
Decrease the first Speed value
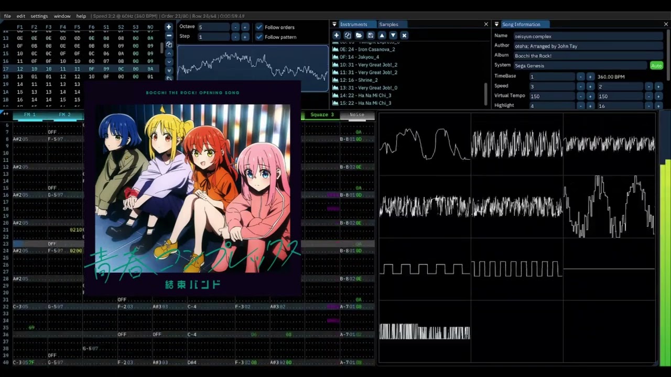pyautogui.click(x=580, y=86)
